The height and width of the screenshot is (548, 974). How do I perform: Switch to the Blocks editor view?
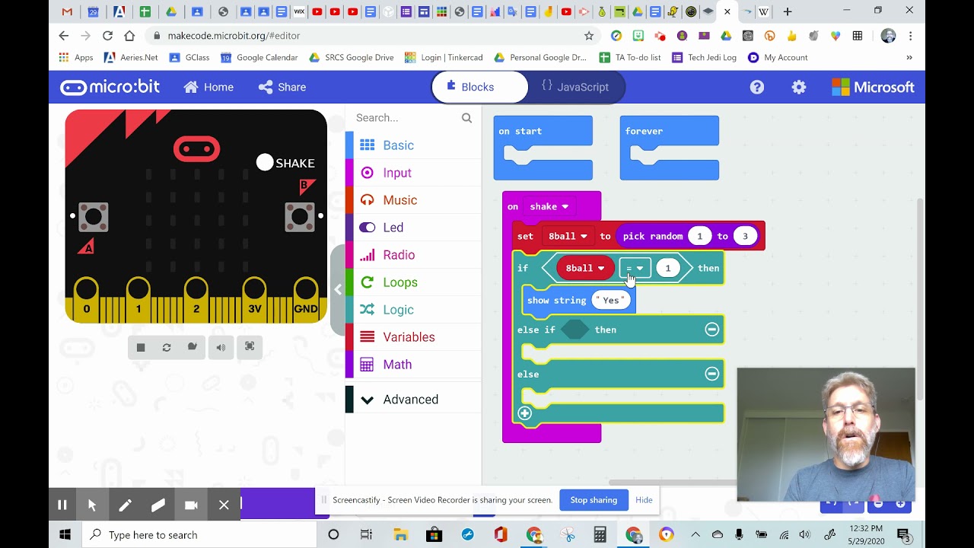tap(480, 87)
